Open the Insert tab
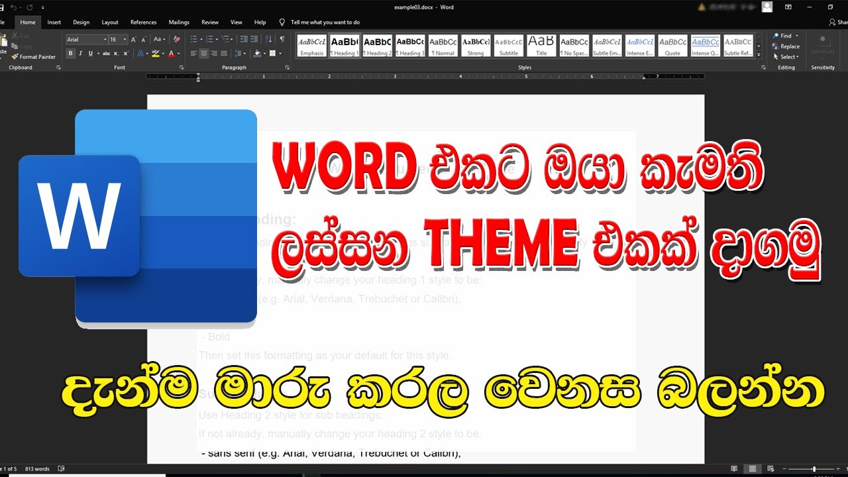 (54, 22)
